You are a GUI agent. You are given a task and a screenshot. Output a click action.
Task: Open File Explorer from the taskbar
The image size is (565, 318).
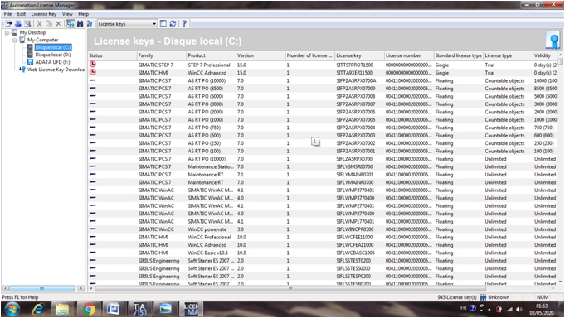pyautogui.click(x=62, y=309)
